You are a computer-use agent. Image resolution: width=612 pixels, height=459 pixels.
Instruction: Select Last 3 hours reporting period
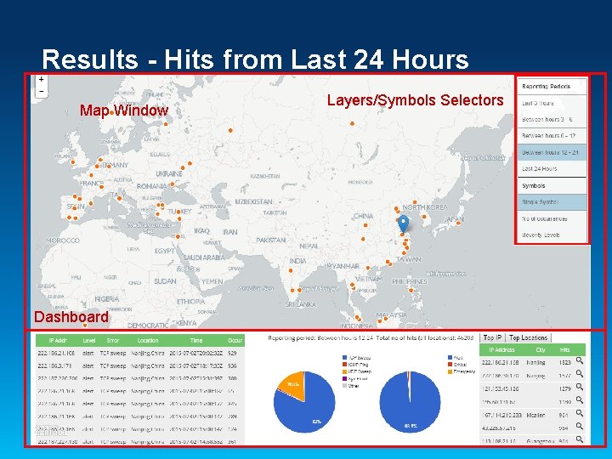(x=552, y=103)
